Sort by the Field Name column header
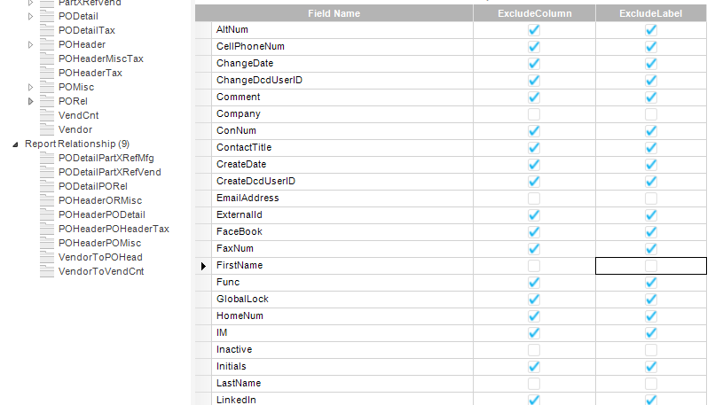The height and width of the screenshot is (405, 715). click(x=334, y=13)
